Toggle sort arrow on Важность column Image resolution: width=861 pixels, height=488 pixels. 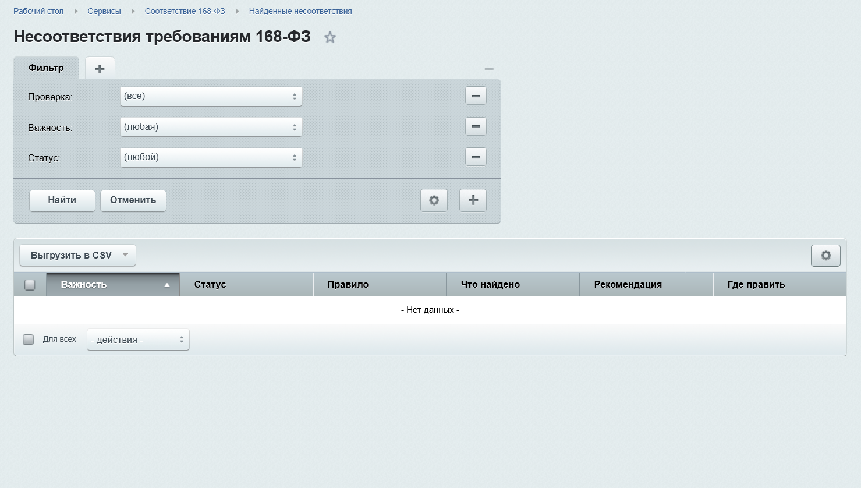pyautogui.click(x=167, y=285)
